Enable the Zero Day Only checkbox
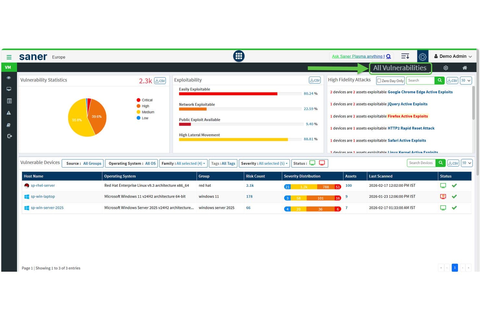The width and height of the screenshot is (480, 320). (379, 81)
